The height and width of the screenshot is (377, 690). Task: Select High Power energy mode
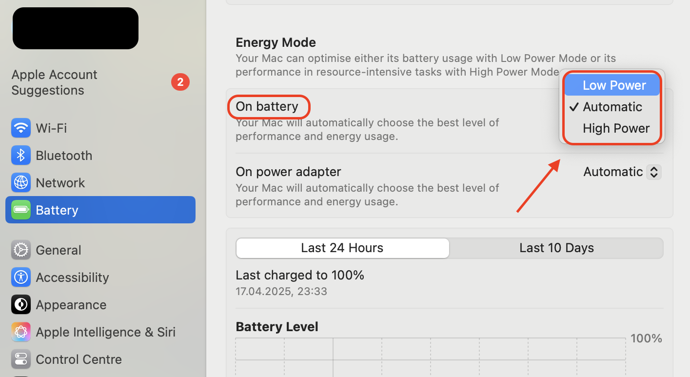point(616,128)
